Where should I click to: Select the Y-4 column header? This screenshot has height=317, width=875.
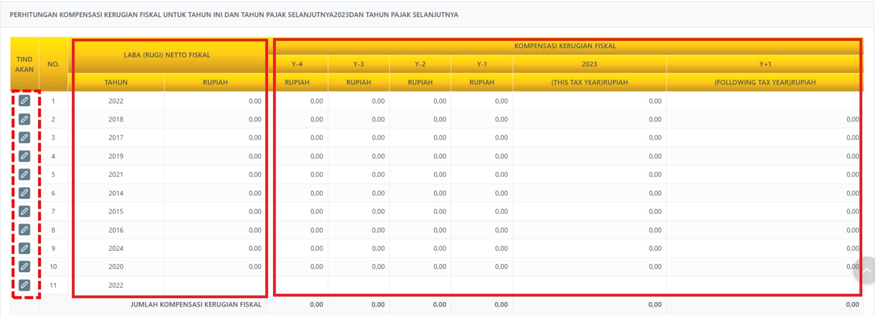[x=297, y=64]
